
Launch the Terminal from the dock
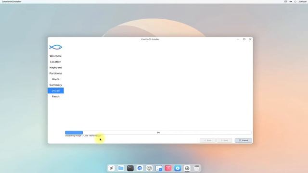coord(130,168)
